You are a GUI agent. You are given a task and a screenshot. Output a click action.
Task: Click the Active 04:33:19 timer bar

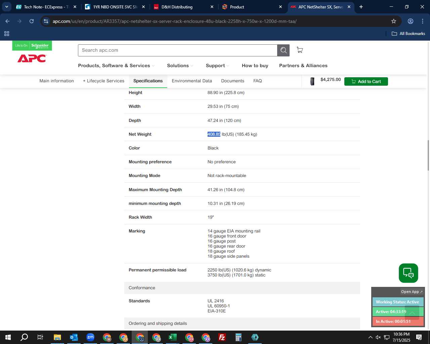click(398, 312)
